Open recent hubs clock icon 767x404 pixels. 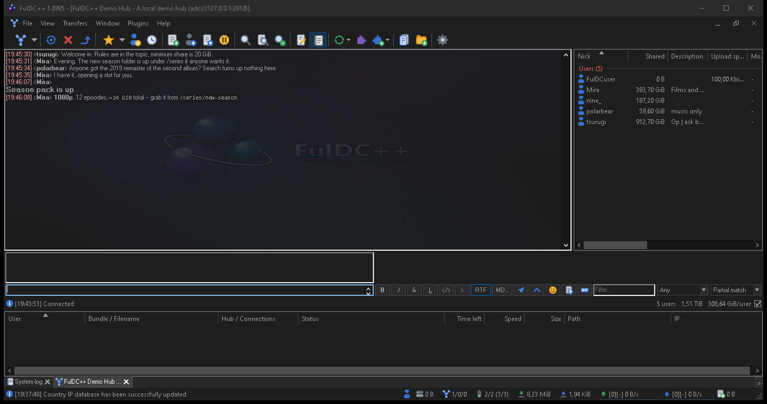click(152, 40)
